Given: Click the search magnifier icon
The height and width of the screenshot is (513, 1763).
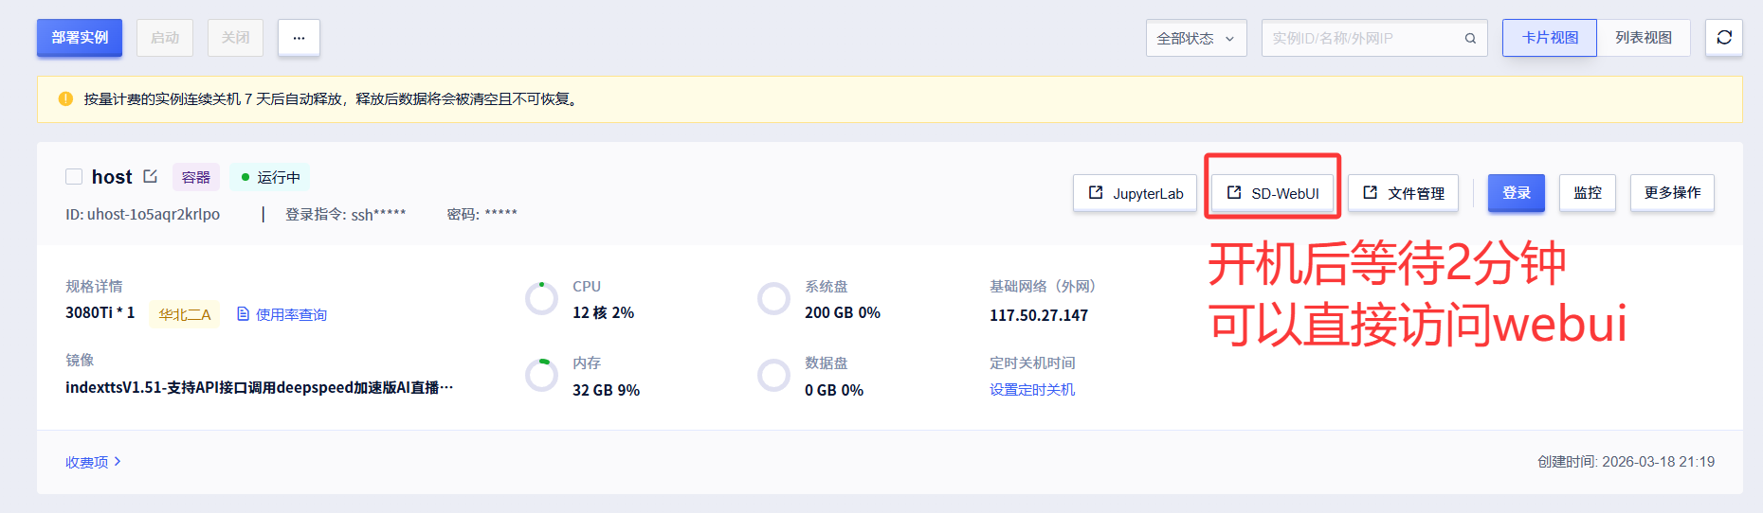Looking at the screenshot, I should tap(1470, 39).
